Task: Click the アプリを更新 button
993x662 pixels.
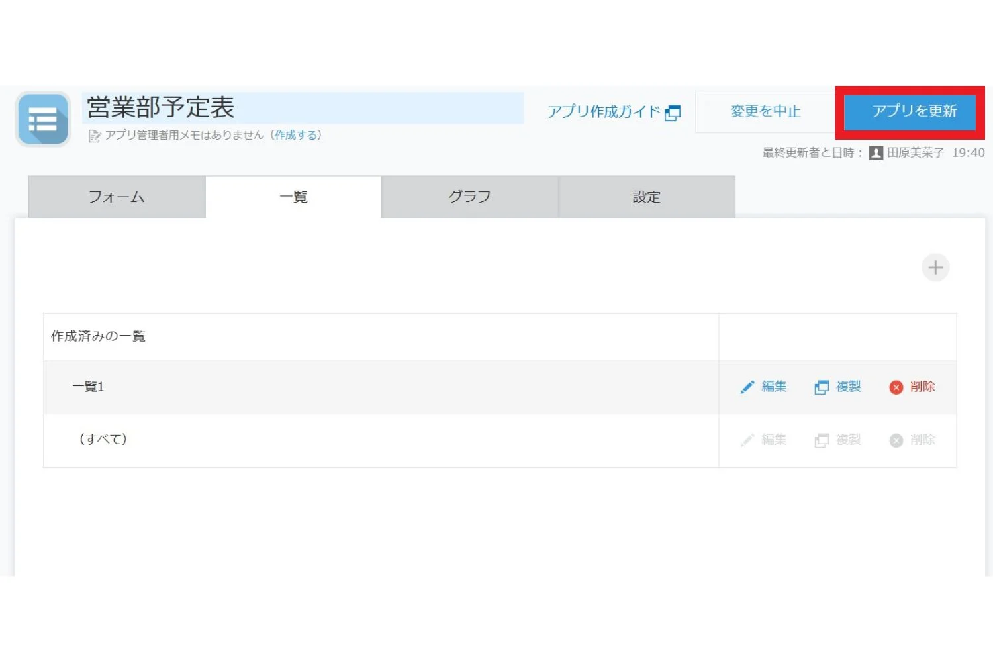Action: click(910, 112)
